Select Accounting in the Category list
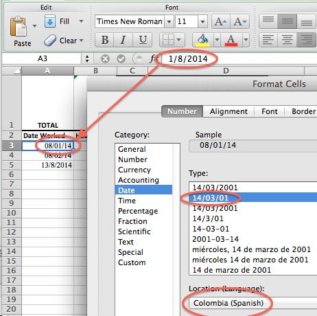The image size is (317, 316). (143, 180)
